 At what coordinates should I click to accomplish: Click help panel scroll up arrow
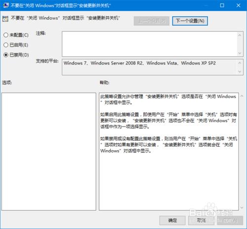click(242, 96)
